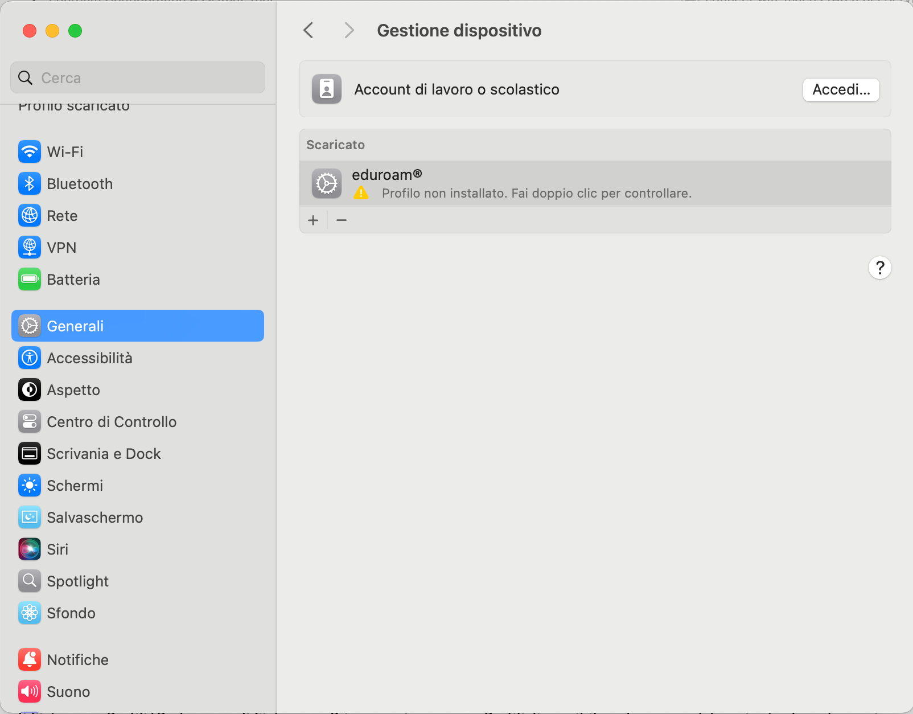Open Batteria settings
This screenshot has width=913, height=714.
pos(73,280)
